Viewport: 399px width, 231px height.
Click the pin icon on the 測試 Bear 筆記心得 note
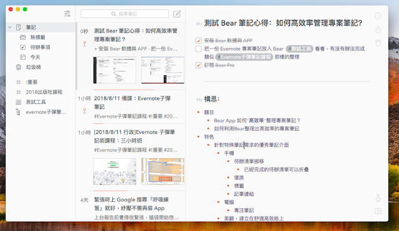[x=85, y=44]
